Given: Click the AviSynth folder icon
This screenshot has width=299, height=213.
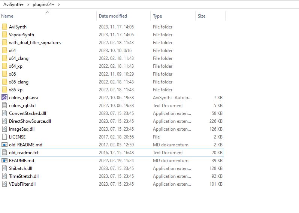Looking at the screenshot, I should tap(4, 27).
